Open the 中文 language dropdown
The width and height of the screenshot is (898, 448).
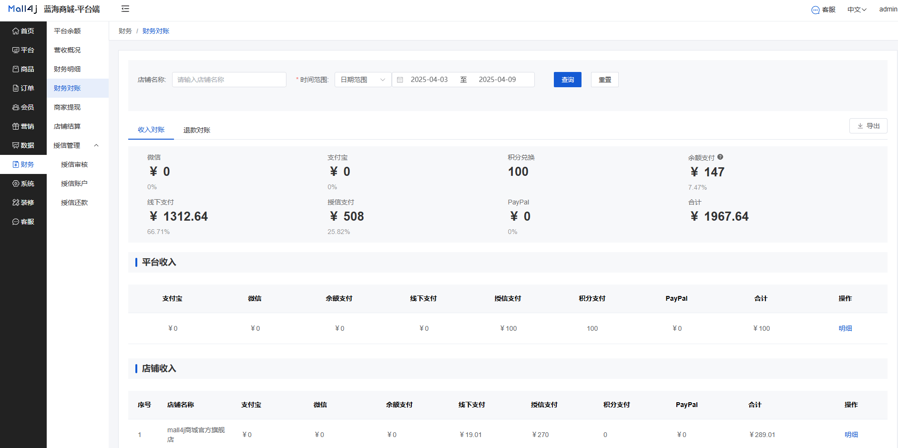pos(857,10)
